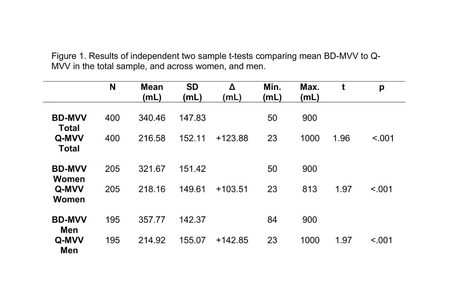Image resolution: width=449 pixels, height=305 pixels.
Task: Click the difference value +142.85
Action: point(232,240)
